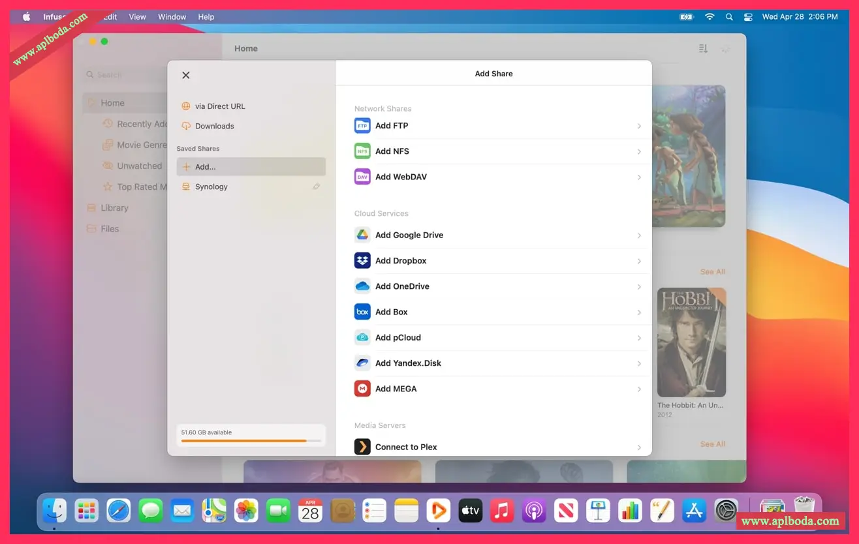Open Downloads in the sidebar
The height and width of the screenshot is (544, 859).
pyautogui.click(x=214, y=126)
